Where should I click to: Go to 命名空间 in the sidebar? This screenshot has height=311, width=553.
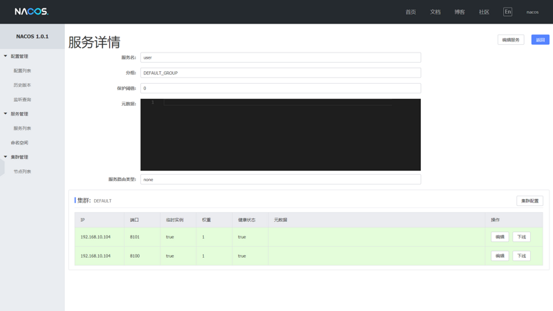click(x=19, y=142)
